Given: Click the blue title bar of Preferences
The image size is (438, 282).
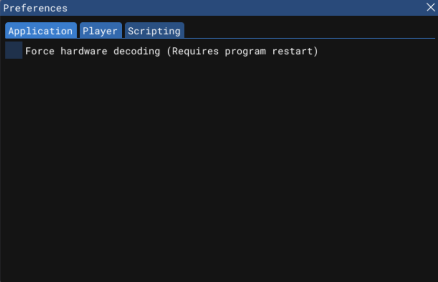Looking at the screenshot, I should tap(219, 8).
